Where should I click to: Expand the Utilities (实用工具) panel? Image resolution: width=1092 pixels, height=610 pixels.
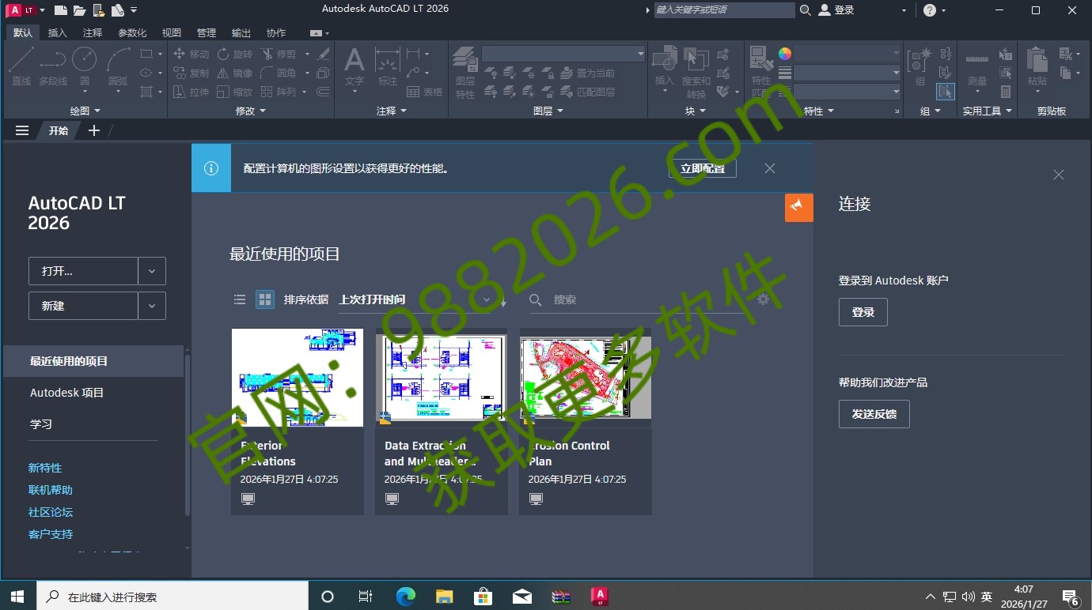pyautogui.click(x=988, y=111)
